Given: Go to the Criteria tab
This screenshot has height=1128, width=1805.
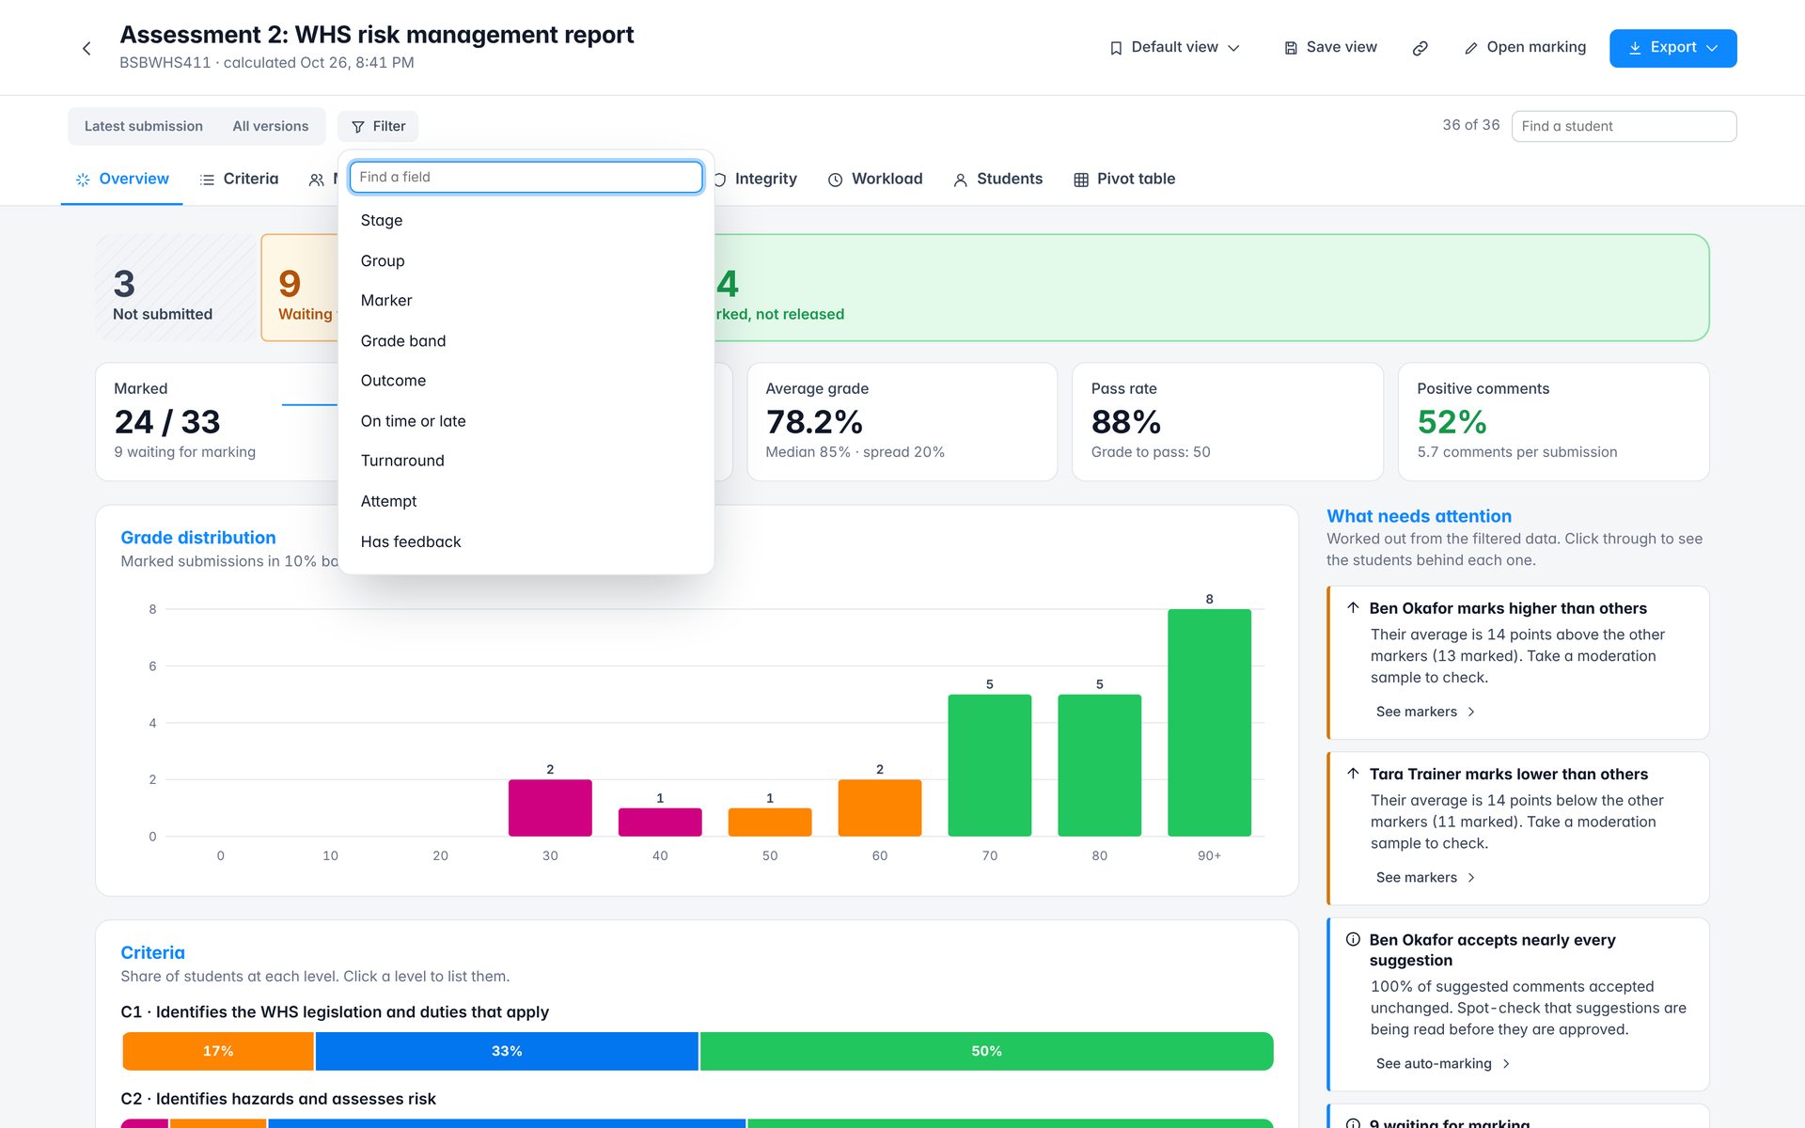Looking at the screenshot, I should tap(239, 179).
